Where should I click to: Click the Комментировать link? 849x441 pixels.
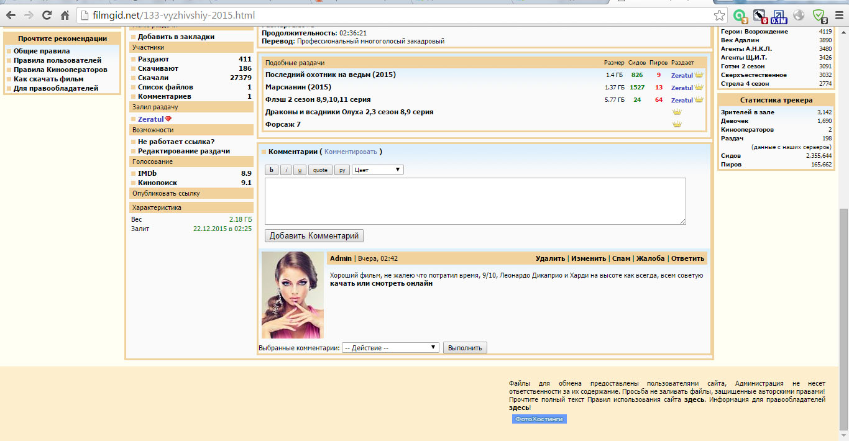[x=351, y=152]
